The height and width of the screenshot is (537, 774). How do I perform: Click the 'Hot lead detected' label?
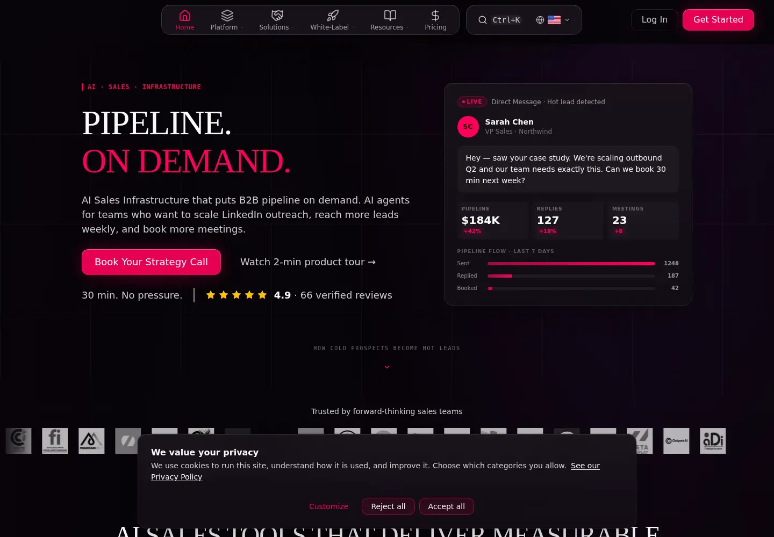point(576,102)
